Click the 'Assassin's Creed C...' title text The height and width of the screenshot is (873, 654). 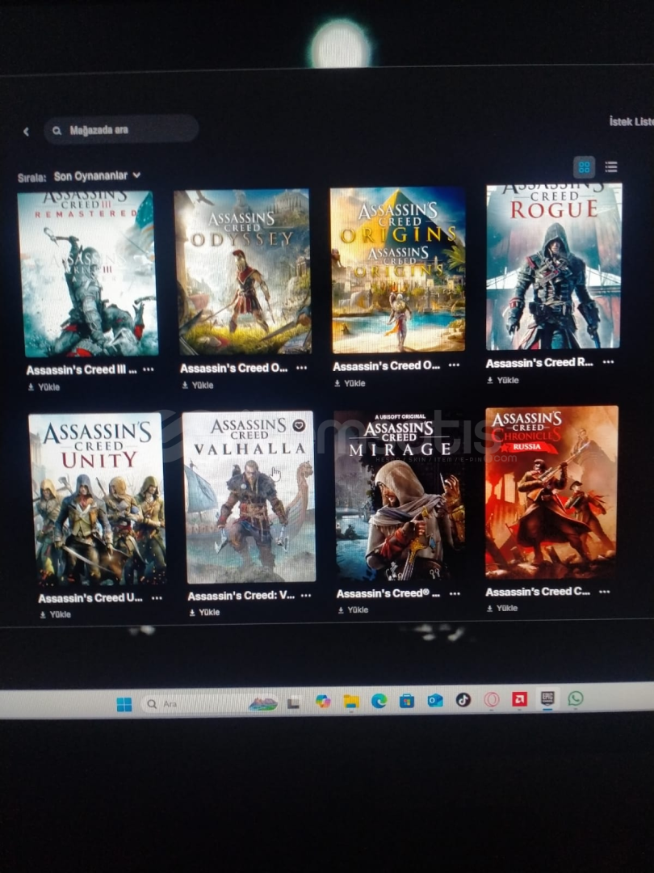538,592
